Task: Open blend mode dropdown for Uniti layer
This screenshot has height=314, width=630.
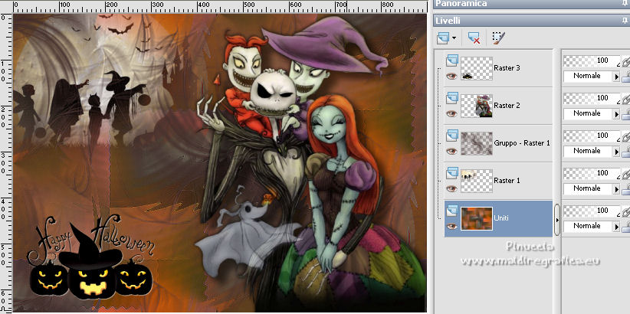Action: click(616, 227)
